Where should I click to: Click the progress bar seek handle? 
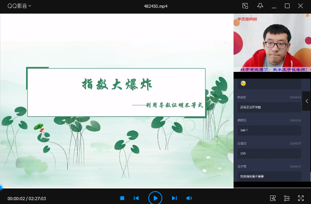1,188
